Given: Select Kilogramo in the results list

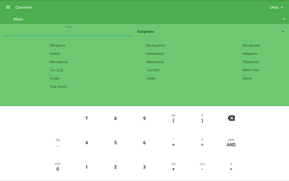Looking at the screenshot, I should tap(57, 45).
